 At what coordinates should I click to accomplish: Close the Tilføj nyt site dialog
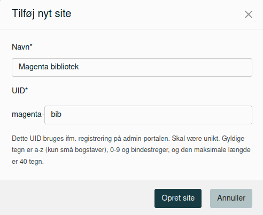click(x=249, y=14)
